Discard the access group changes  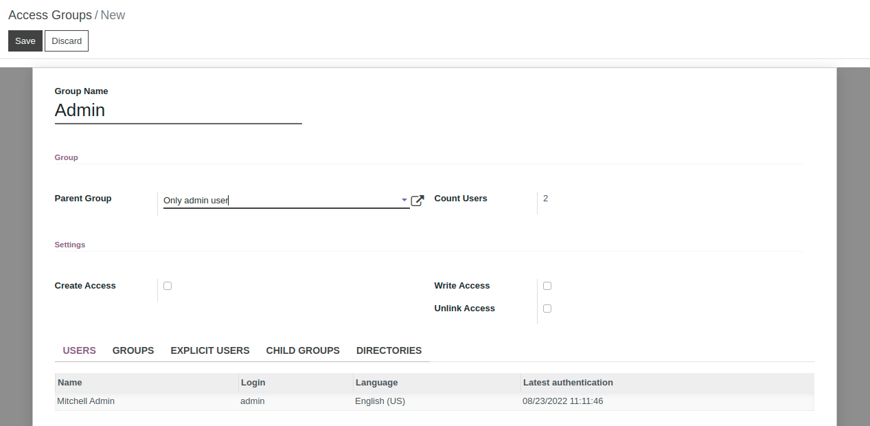pos(67,41)
